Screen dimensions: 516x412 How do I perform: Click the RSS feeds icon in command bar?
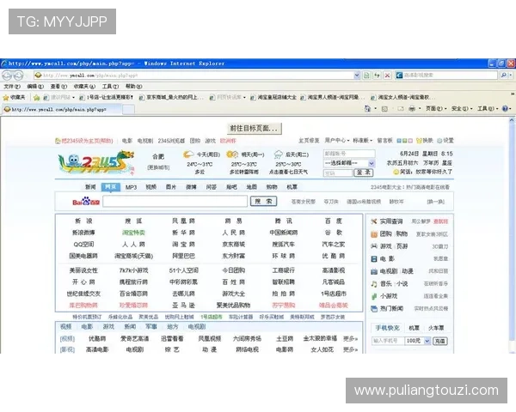tap(384, 108)
